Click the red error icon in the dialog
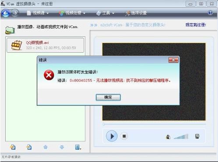The height and width of the screenshot is (162, 218). click(x=49, y=75)
